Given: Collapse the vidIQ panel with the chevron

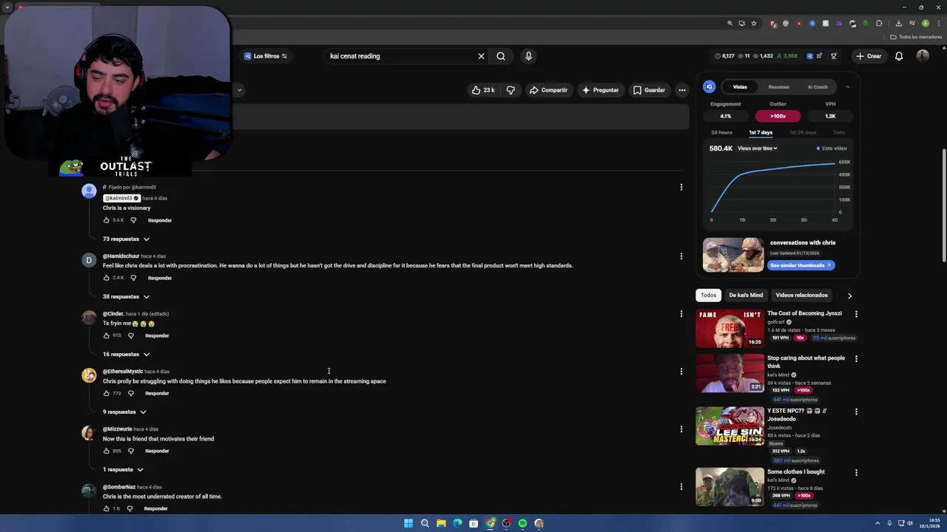Looking at the screenshot, I should 847,87.
